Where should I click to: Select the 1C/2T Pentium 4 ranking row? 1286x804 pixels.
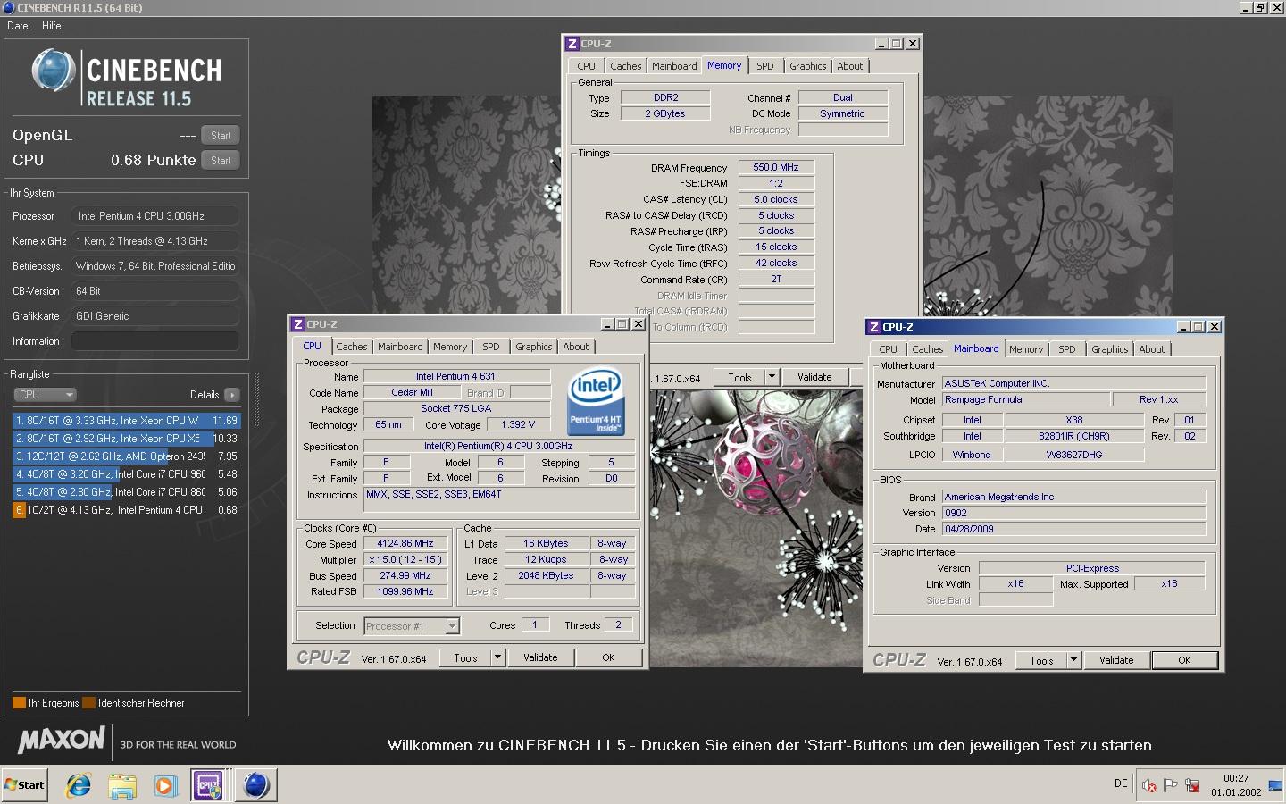point(126,510)
